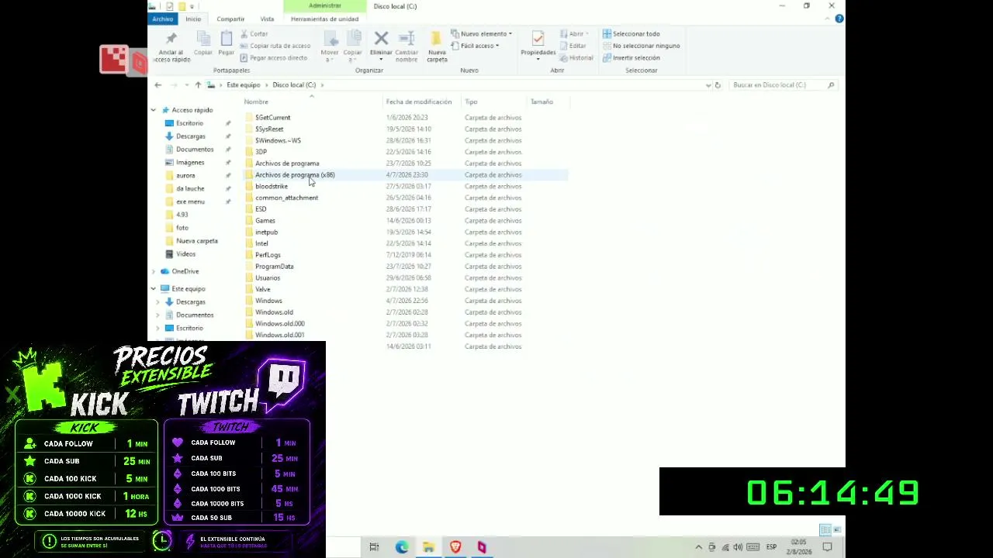Viewport: 993px width, 558px height.
Task: Go back with the left arrow
Action: (x=157, y=85)
